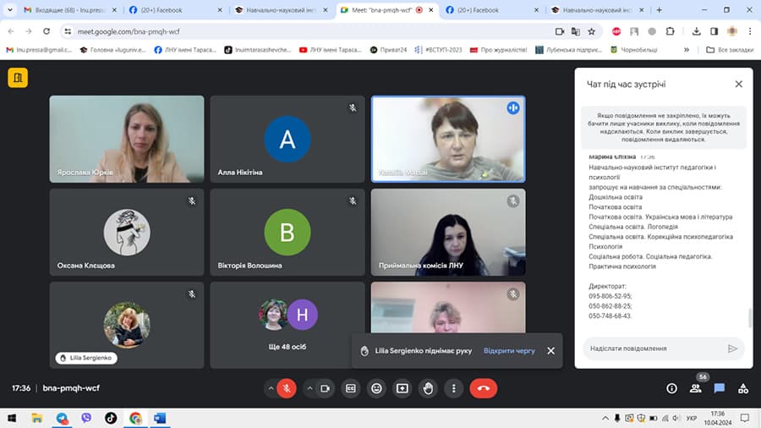Switch to the second Facebook tab
This screenshot has height=428, width=761.
[491, 9]
